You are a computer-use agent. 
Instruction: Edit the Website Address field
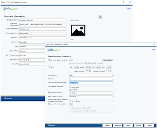[43, 29]
